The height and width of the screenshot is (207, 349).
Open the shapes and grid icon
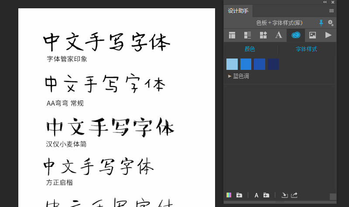[263, 35]
